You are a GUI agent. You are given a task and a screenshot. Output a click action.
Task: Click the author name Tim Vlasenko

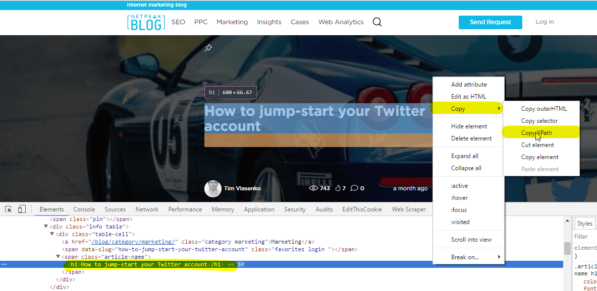(x=243, y=188)
